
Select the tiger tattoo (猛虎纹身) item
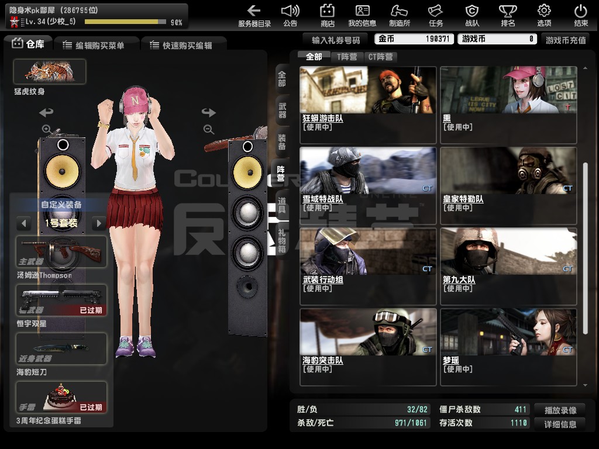tap(50, 71)
